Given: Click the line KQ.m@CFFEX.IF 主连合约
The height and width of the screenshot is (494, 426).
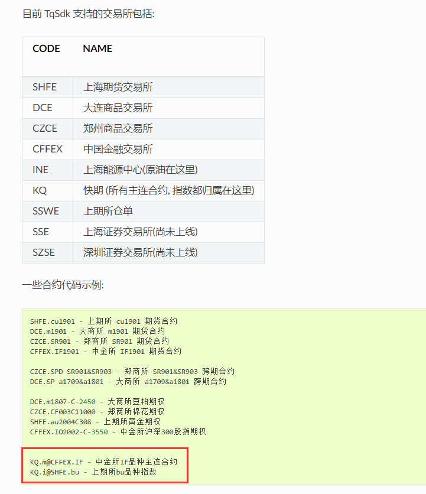Looking at the screenshot, I should click(x=103, y=462).
